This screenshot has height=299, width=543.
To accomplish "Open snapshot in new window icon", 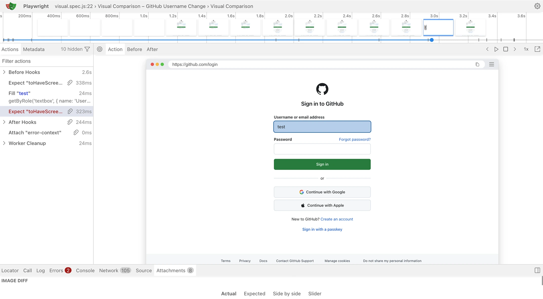I will click(x=537, y=49).
